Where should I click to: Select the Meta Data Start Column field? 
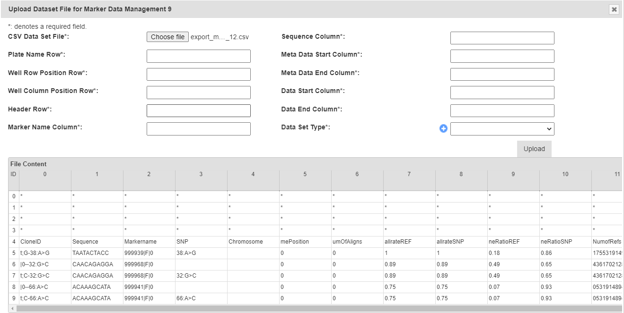502,56
